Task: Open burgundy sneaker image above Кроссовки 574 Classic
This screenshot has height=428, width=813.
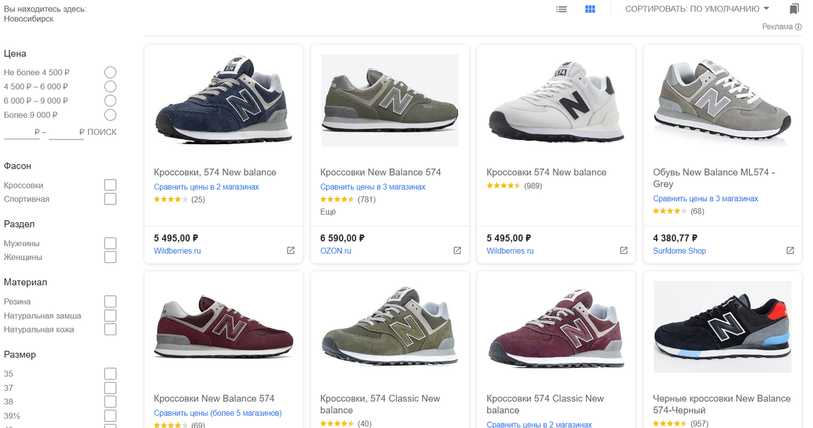Action: coord(556,326)
